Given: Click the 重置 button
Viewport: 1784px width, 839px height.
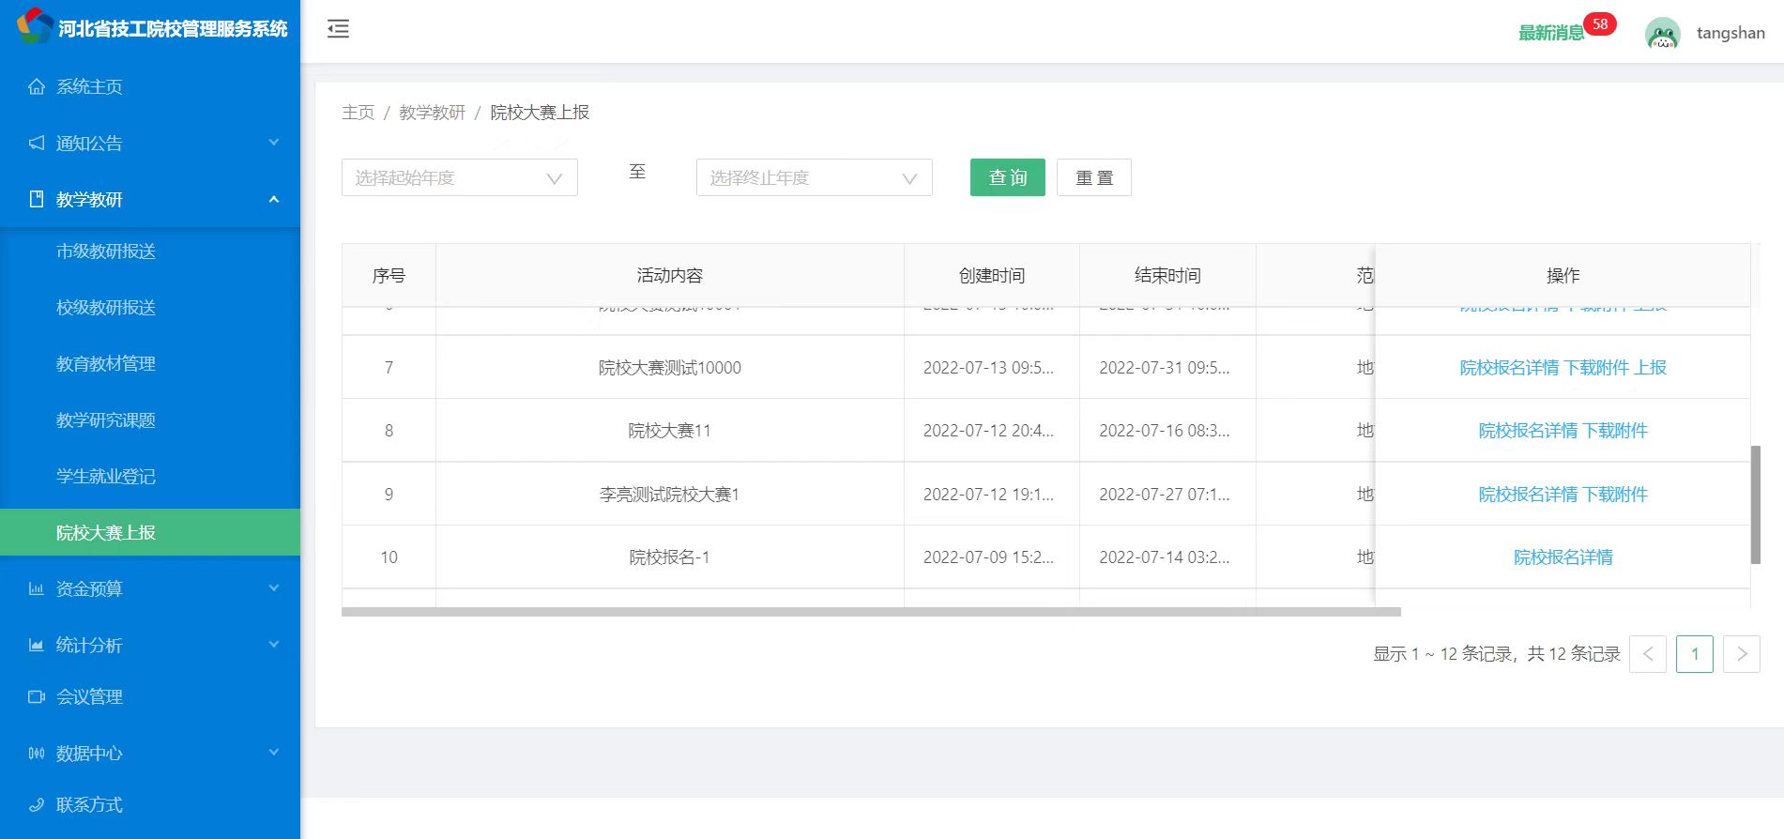Looking at the screenshot, I should tap(1094, 177).
